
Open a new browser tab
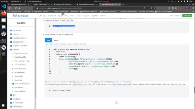[123, 4]
